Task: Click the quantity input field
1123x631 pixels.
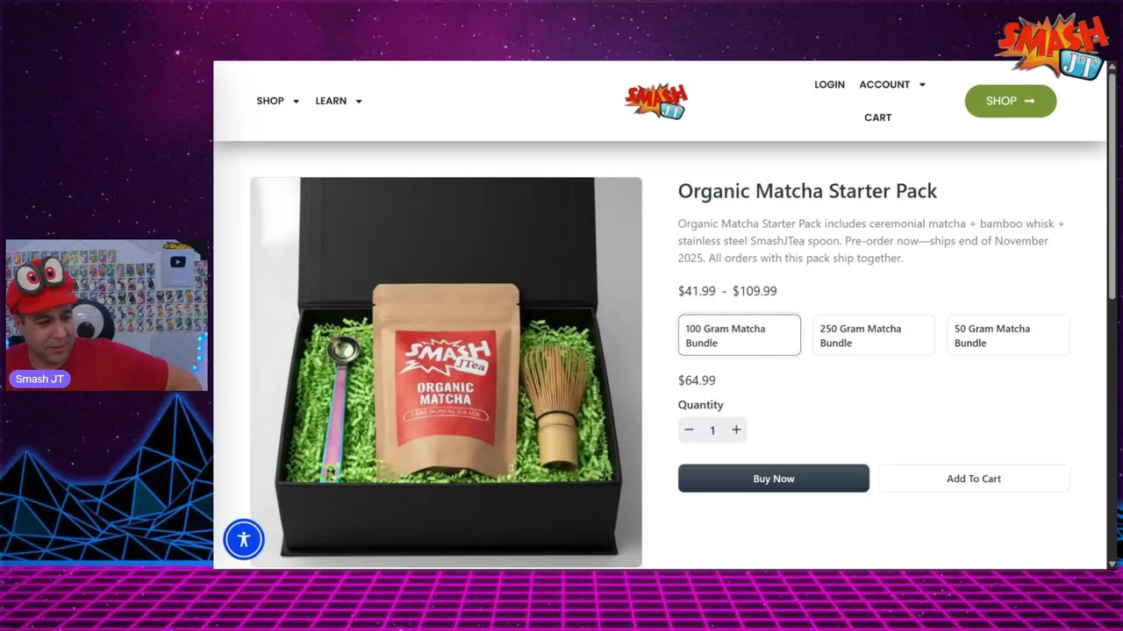Action: [x=712, y=430]
